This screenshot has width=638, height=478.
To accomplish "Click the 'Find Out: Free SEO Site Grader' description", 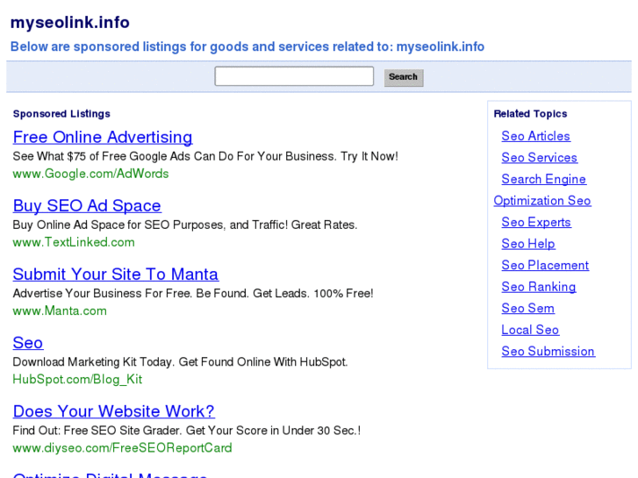I will click(187, 431).
